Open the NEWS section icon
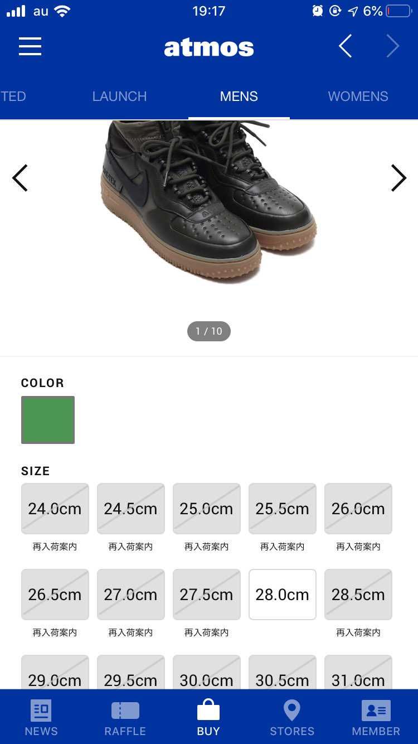This screenshot has height=744, width=418. 41,711
